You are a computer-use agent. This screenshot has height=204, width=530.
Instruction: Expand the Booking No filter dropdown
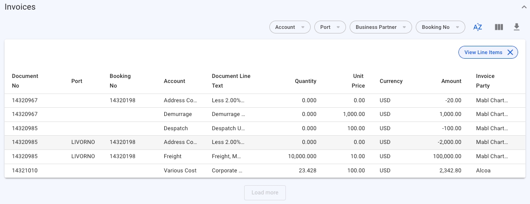[440, 27]
